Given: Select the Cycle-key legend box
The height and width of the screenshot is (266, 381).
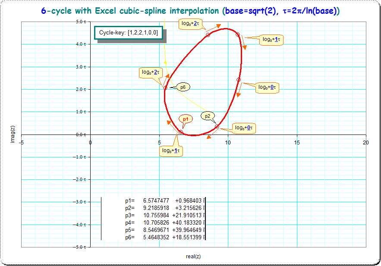Looking at the screenshot, I should tap(128, 32).
